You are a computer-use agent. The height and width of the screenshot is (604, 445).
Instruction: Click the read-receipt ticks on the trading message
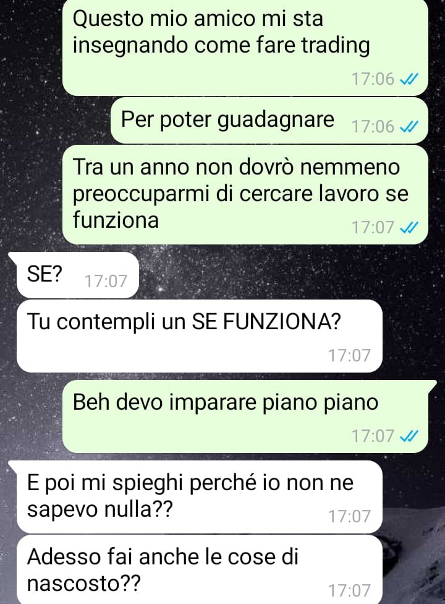pyautogui.click(x=409, y=79)
